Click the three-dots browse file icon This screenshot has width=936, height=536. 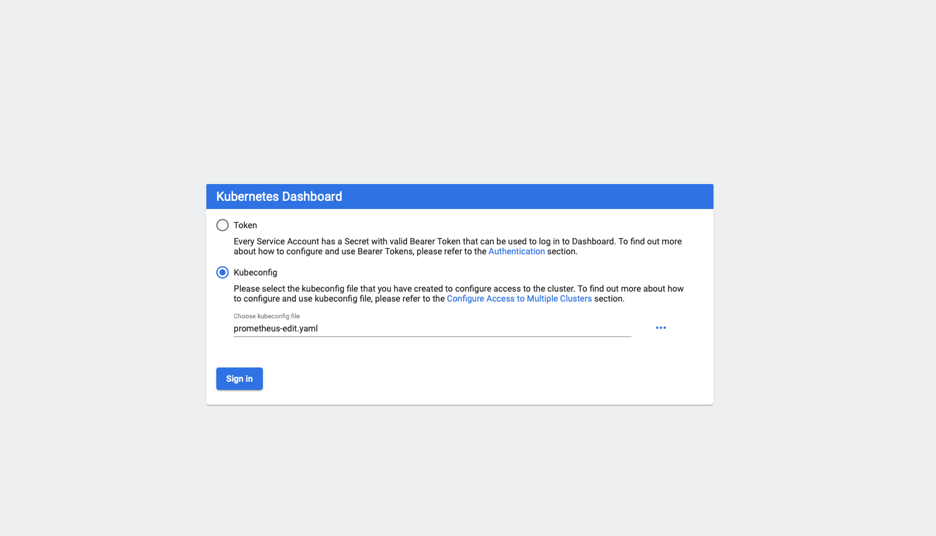tap(661, 328)
